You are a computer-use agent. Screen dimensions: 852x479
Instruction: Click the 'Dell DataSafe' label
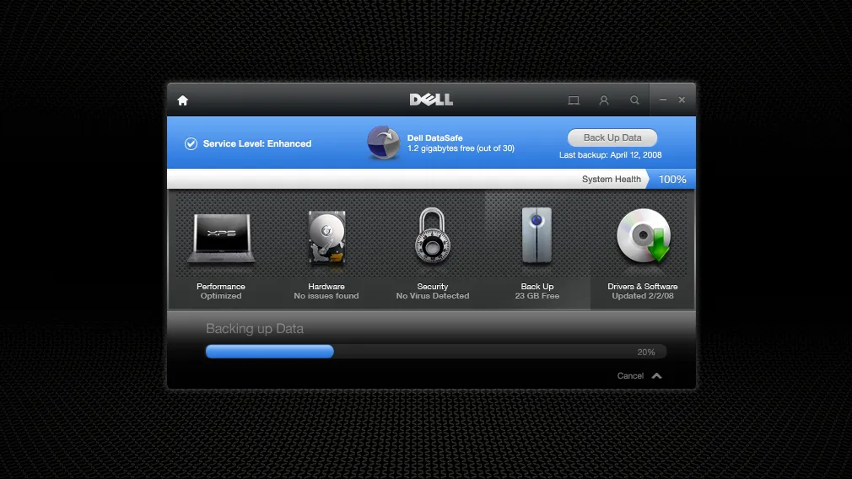pyautogui.click(x=434, y=138)
